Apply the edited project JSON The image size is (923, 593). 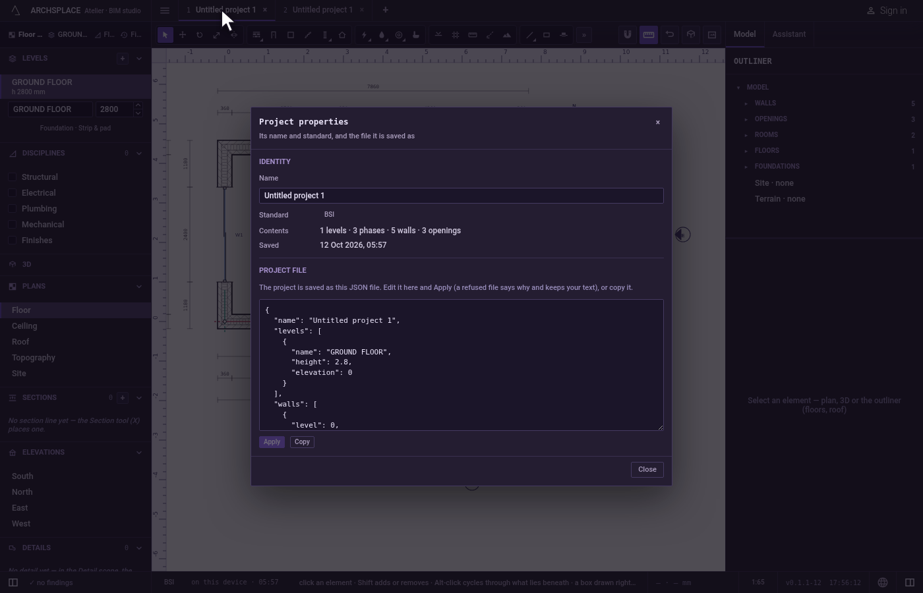(x=272, y=442)
